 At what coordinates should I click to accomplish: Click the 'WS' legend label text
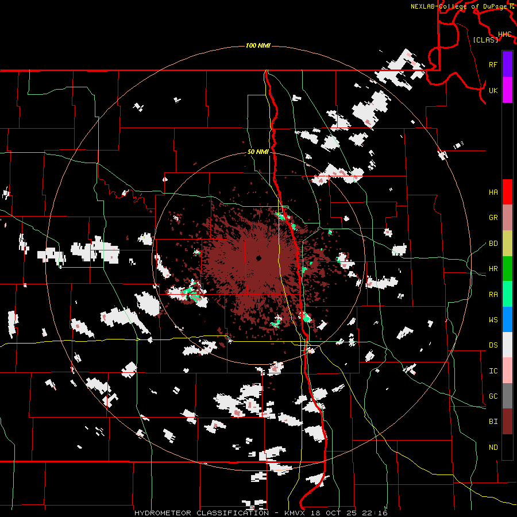(493, 319)
